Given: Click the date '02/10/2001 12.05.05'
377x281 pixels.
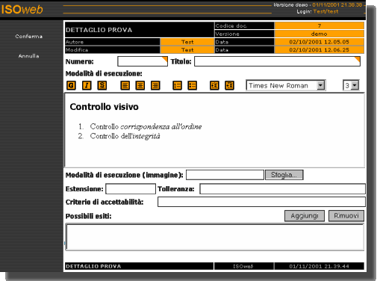Looking at the screenshot, I should click(x=320, y=42).
